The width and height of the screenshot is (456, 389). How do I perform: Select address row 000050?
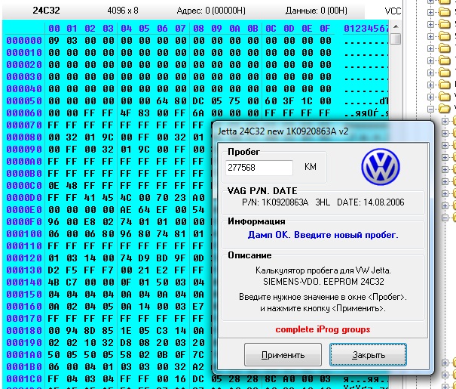point(24,101)
